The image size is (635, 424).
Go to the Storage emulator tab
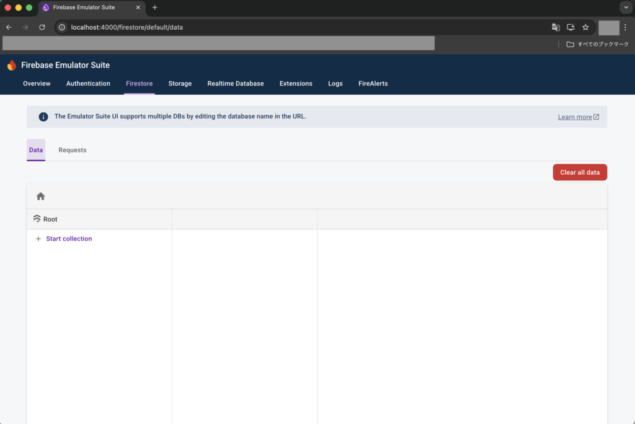pyautogui.click(x=180, y=84)
